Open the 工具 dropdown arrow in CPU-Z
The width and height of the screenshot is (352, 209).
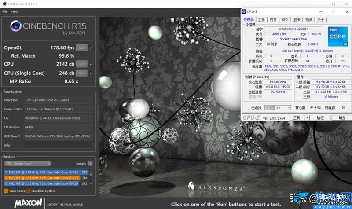[307, 118]
